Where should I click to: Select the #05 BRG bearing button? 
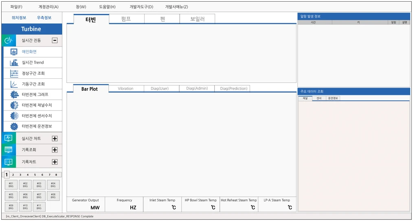[x=11, y=196]
